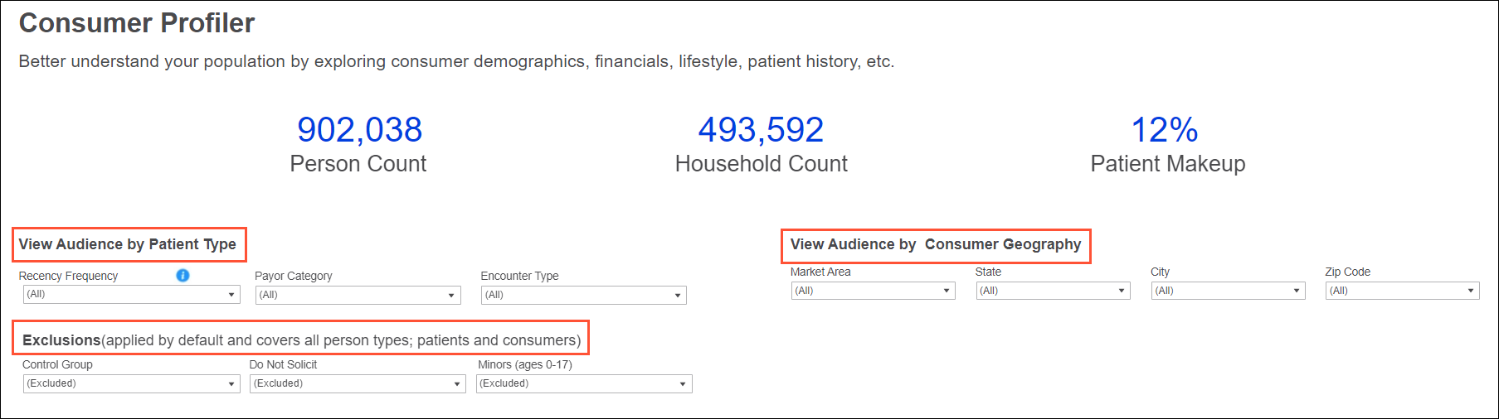Viewport: 1499px width, 419px height.
Task: Click the Recency Frequency info icon
Action: 183,276
